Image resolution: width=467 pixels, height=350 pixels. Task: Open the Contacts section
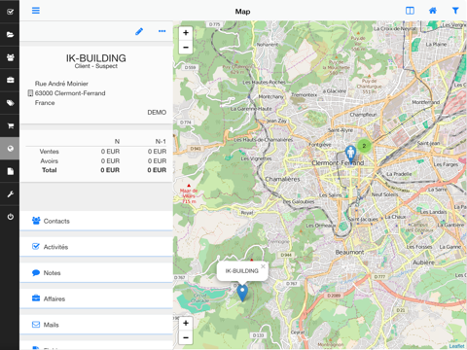[96, 221]
